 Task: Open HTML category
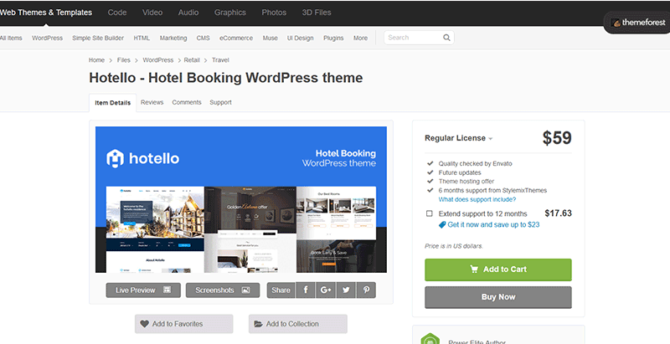point(142,38)
